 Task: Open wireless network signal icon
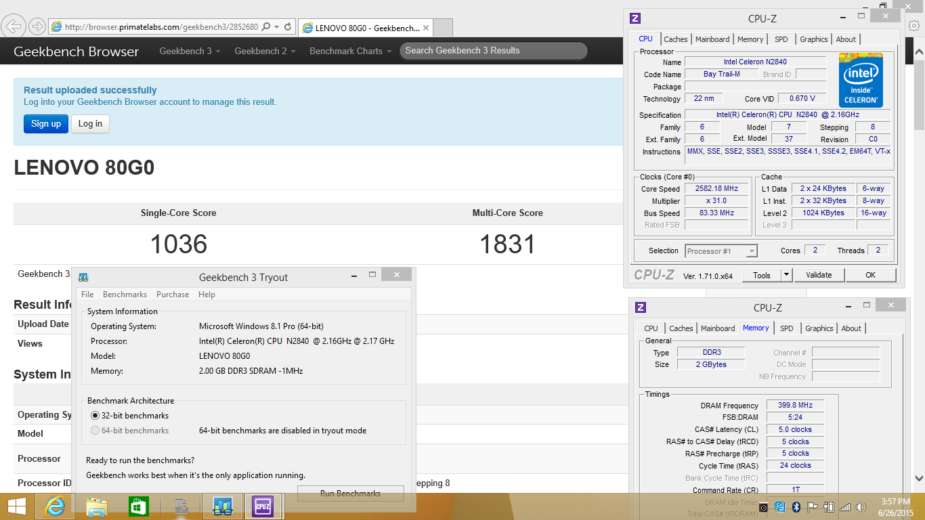(845, 507)
